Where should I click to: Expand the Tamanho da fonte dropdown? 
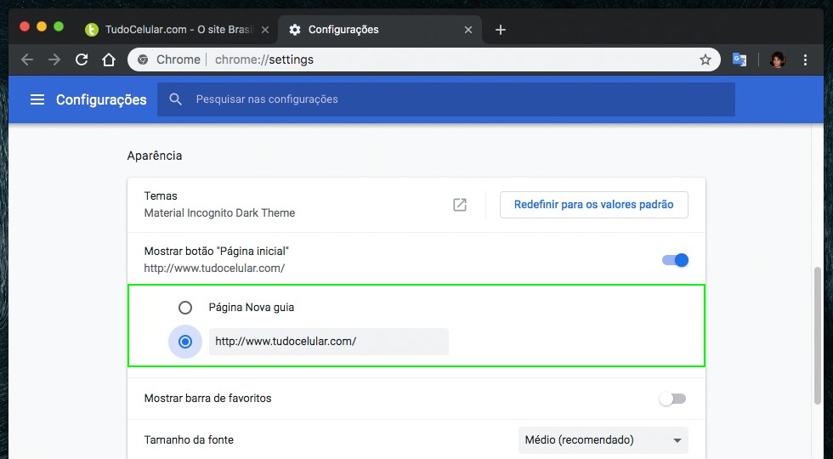603,440
